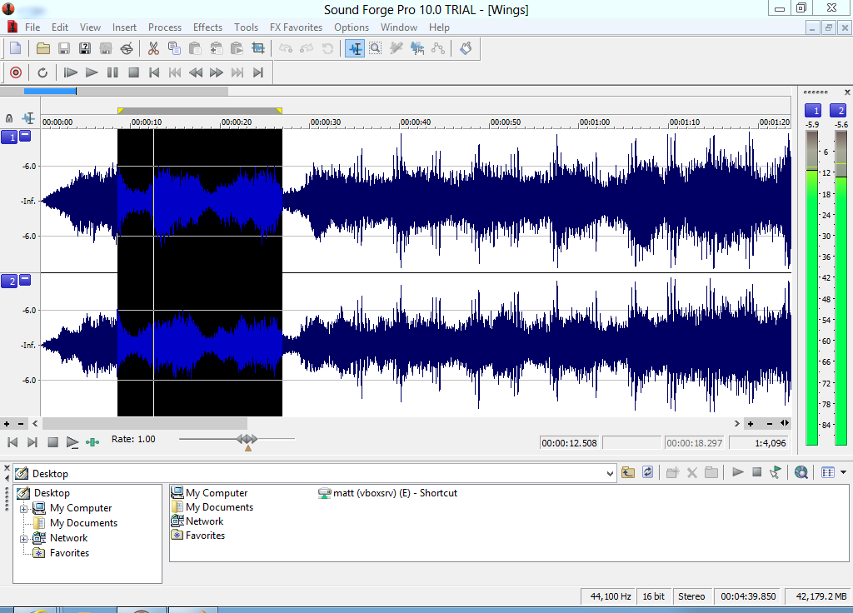Click the Open folder icon
The height and width of the screenshot is (613, 853).
coord(43,48)
